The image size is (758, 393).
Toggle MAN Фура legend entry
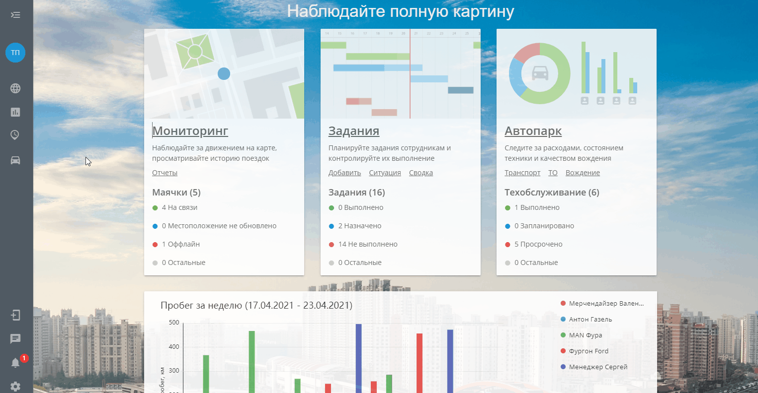pyautogui.click(x=581, y=335)
